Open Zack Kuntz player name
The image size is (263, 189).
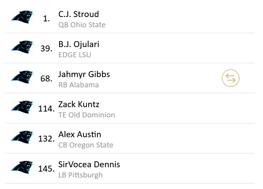point(79,104)
